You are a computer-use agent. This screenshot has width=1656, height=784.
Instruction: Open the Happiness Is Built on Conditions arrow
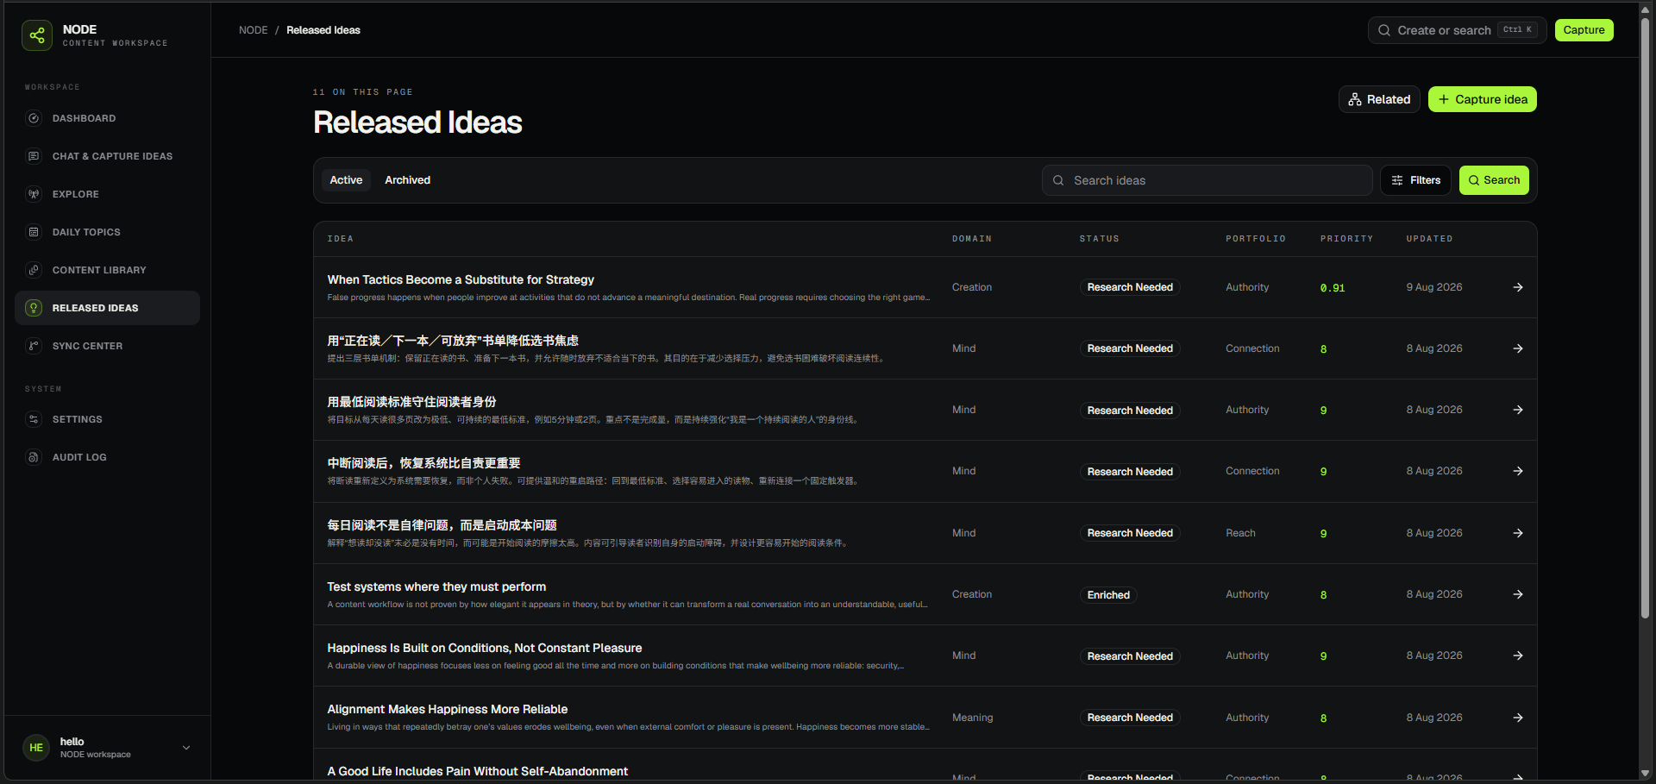(1518, 655)
